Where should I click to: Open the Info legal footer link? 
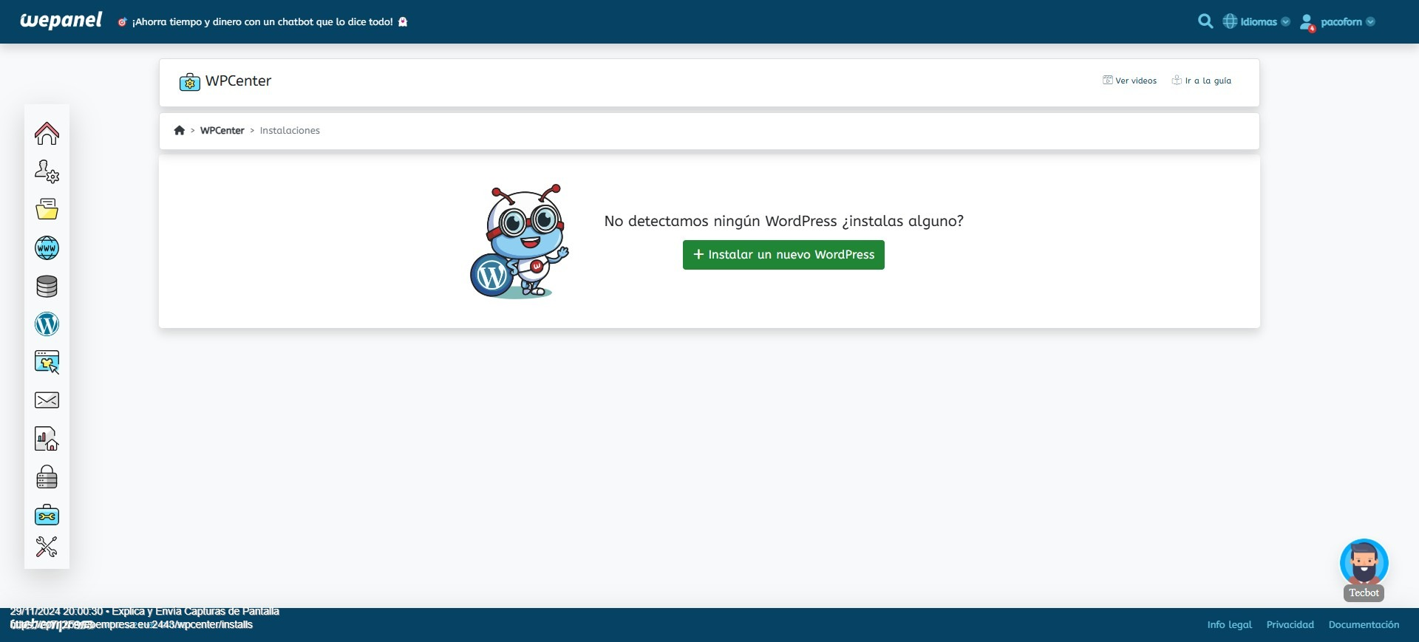tap(1229, 624)
